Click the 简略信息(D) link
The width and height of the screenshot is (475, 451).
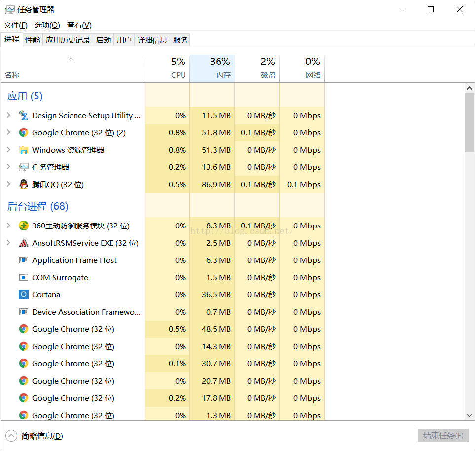click(42, 436)
